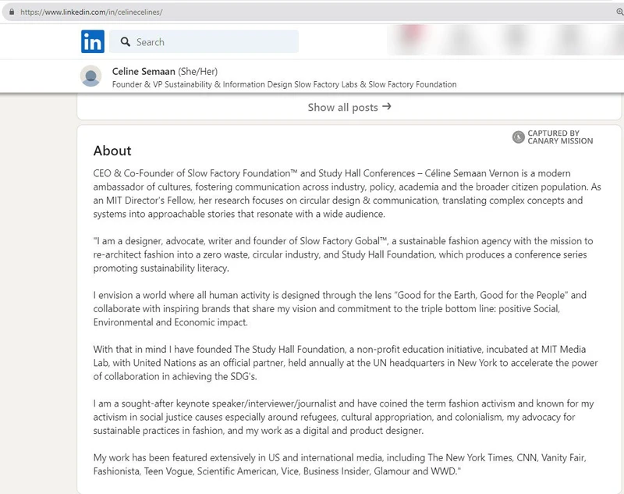This screenshot has height=494, width=624.
Task: Click paragraph starting 'I am a designer, advocate'
Action: (343, 254)
